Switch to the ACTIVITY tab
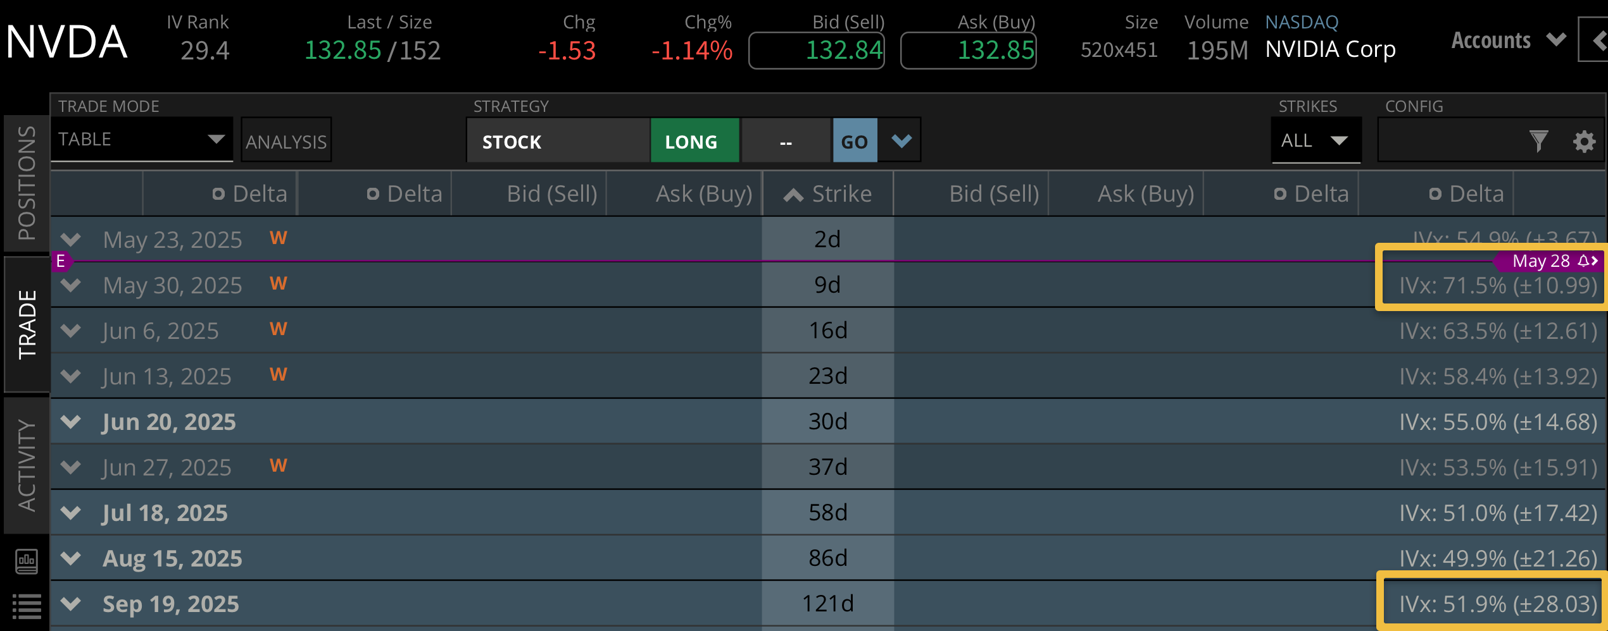 pyautogui.click(x=27, y=462)
